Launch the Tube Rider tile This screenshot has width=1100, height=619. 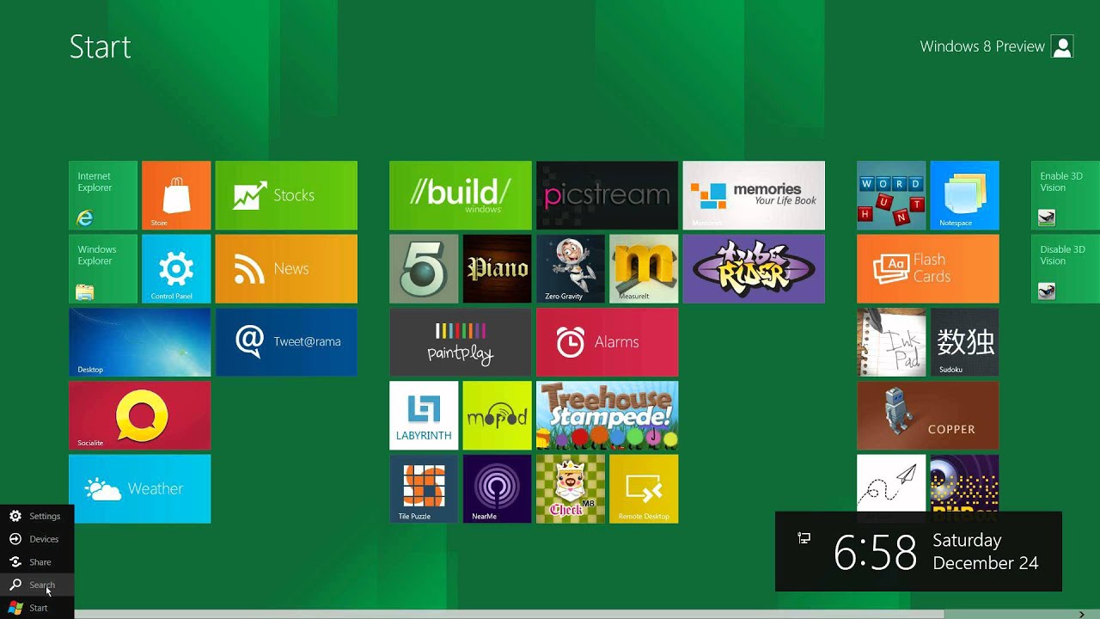tap(754, 268)
